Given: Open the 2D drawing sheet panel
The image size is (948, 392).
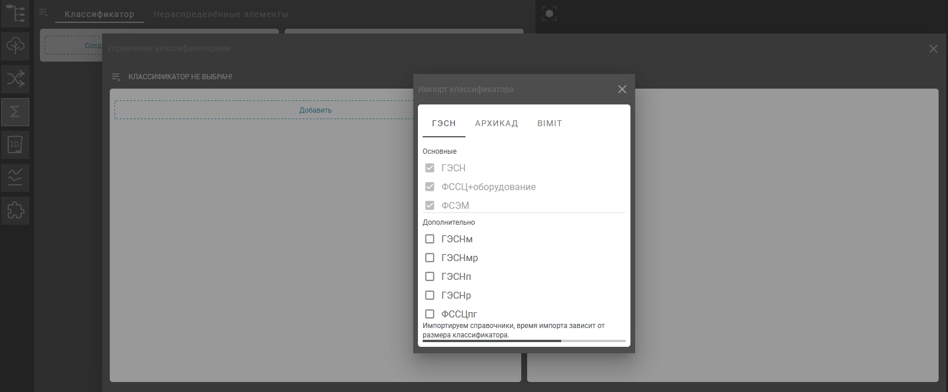Looking at the screenshot, I should pos(15,144).
